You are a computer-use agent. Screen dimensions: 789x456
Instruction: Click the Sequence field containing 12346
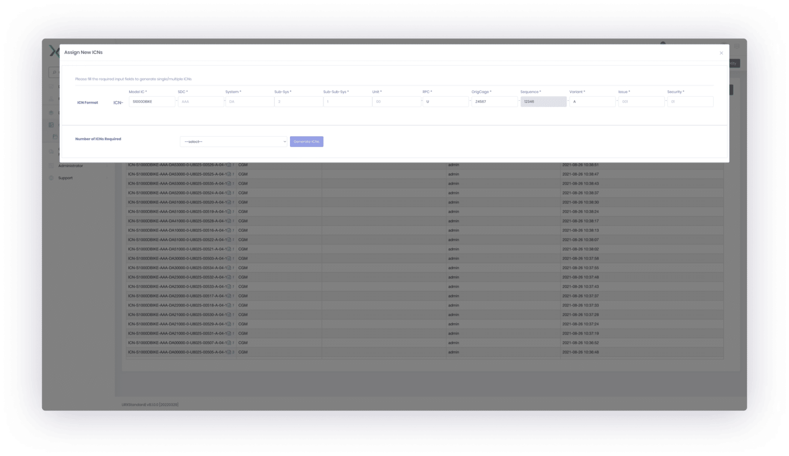tap(543, 101)
